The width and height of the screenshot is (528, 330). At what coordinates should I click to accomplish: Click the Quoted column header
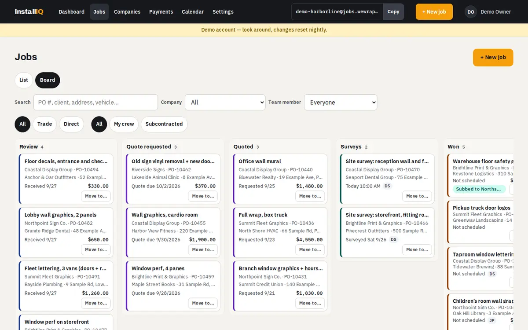click(243, 147)
